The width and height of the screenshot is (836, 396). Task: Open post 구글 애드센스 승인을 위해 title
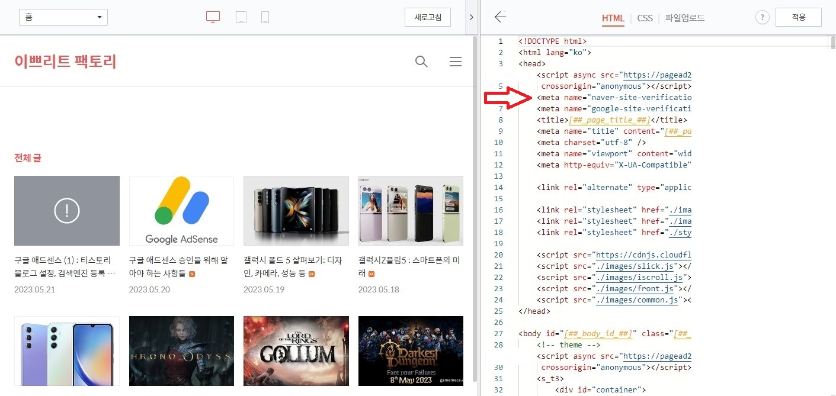click(x=178, y=267)
